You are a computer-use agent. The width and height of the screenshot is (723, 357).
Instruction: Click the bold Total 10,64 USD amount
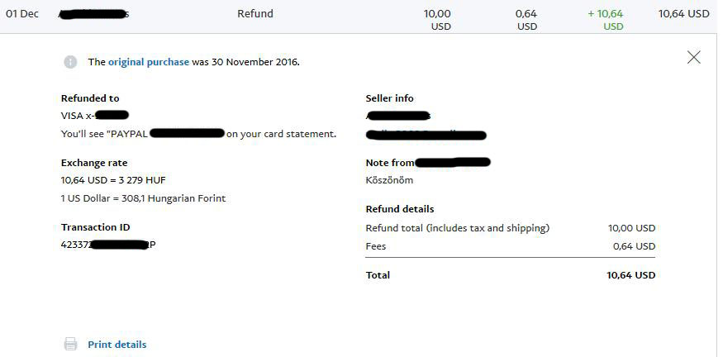[x=630, y=275]
